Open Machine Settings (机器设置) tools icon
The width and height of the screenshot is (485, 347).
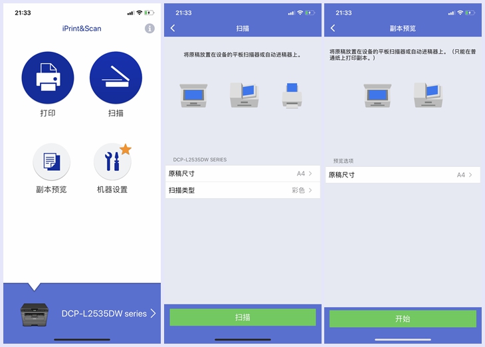coord(112,162)
